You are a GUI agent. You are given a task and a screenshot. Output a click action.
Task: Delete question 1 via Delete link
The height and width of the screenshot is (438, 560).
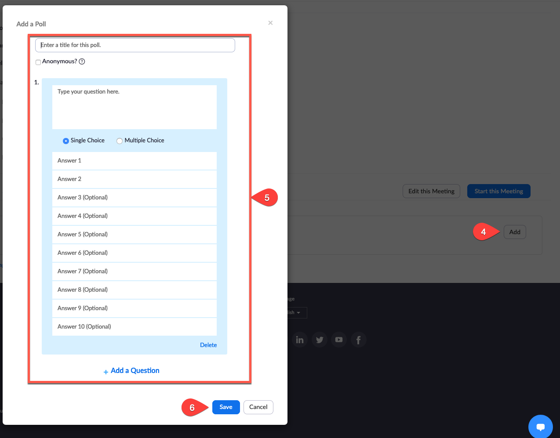[208, 345]
